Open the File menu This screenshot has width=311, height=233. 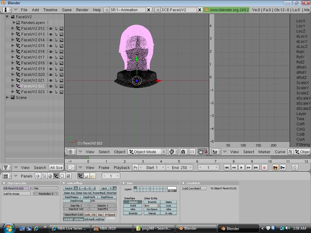coord(24,10)
